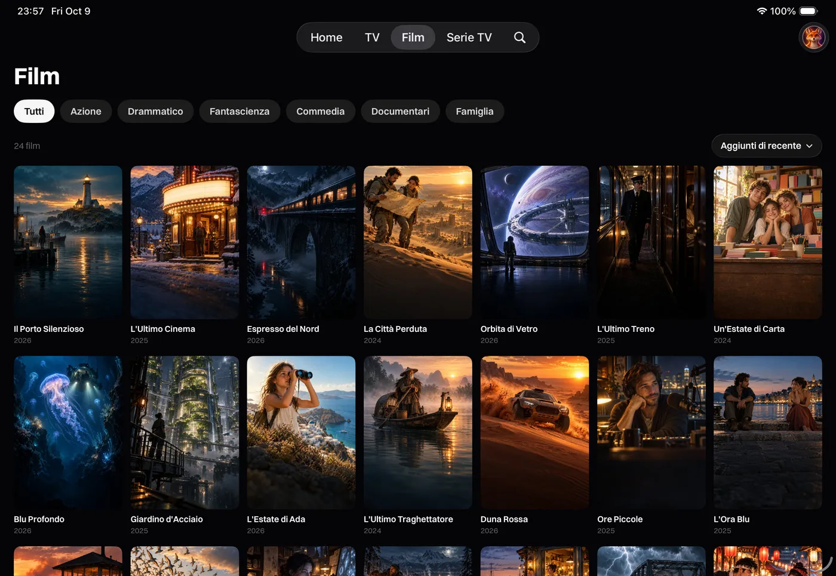Image resolution: width=836 pixels, height=576 pixels.
Task: Open the La Città Perduta poster
Action: click(x=418, y=242)
